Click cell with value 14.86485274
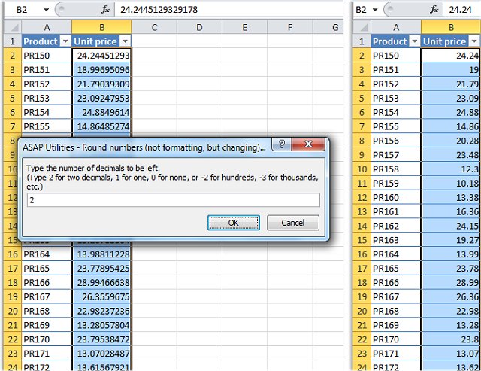481x371 pixels. 101,126
